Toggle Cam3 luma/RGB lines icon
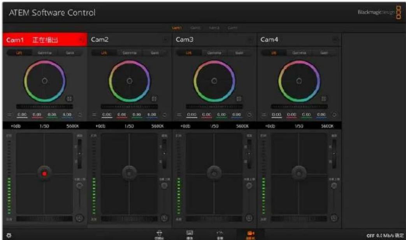The height and width of the screenshot is (240, 406). click(x=179, y=115)
